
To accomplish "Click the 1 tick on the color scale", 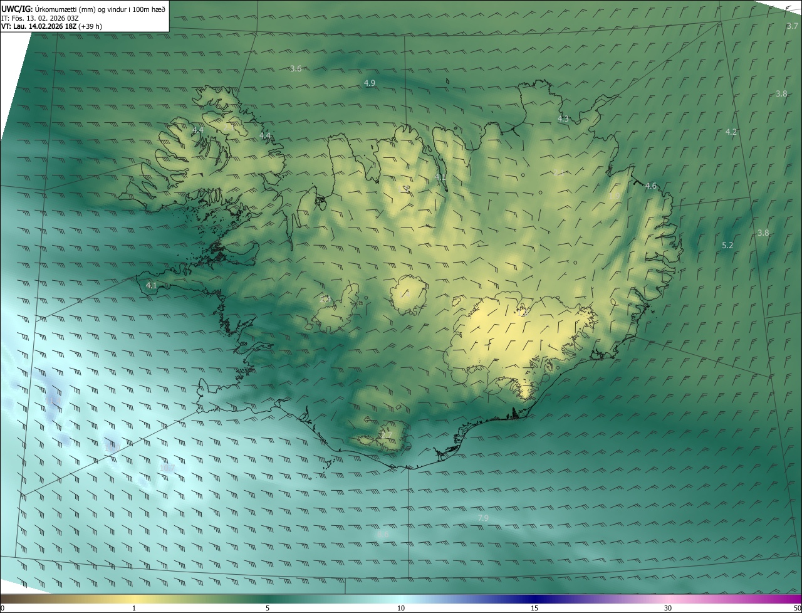I will [x=134, y=608].
